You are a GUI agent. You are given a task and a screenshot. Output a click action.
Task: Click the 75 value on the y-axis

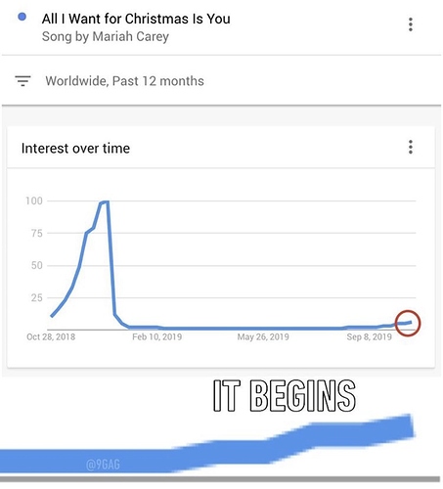click(x=37, y=234)
